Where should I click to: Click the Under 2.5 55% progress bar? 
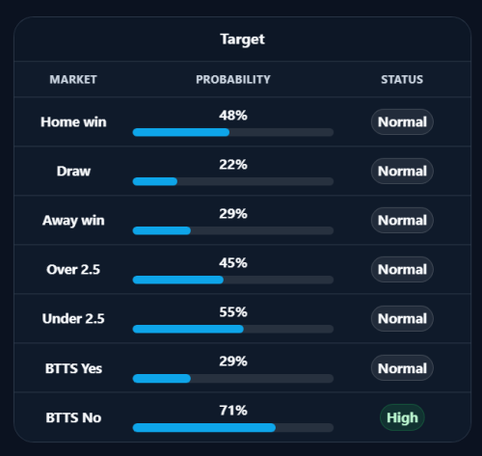233,329
